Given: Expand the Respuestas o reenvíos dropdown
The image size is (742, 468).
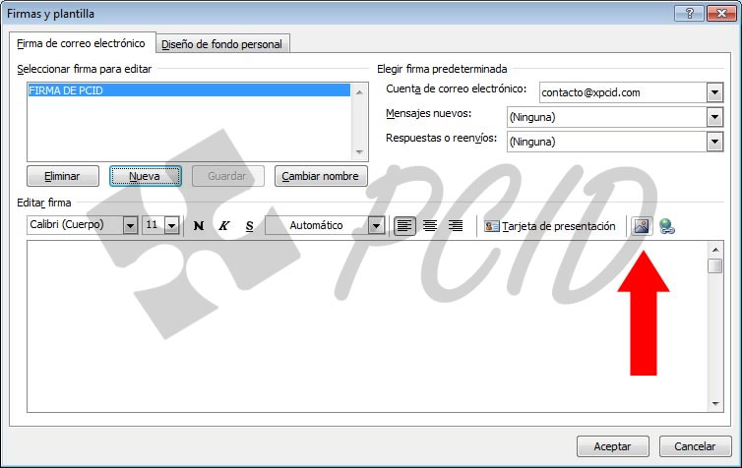Looking at the screenshot, I should [714, 142].
